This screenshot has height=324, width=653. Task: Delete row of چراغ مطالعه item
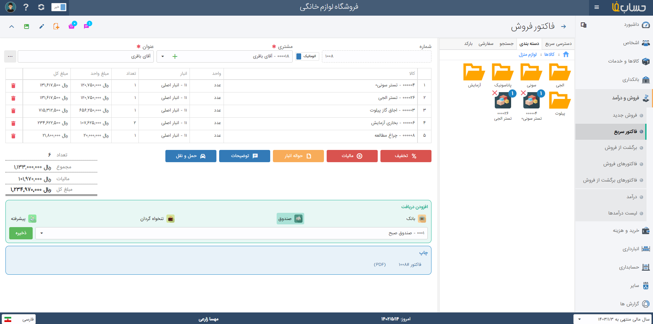[x=13, y=136]
